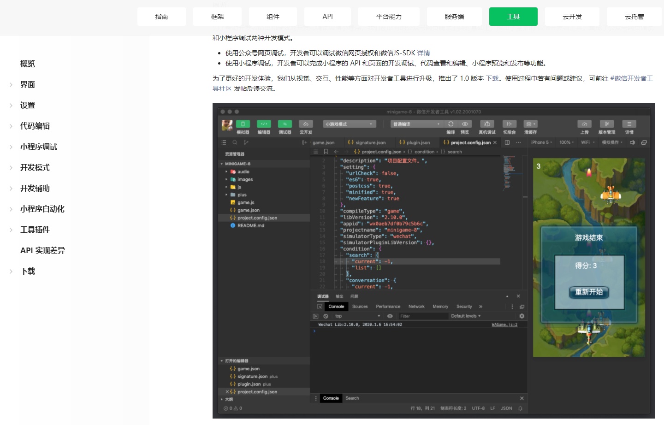
Task: Click the 切后台 icon in DevTools
Action: [509, 124]
